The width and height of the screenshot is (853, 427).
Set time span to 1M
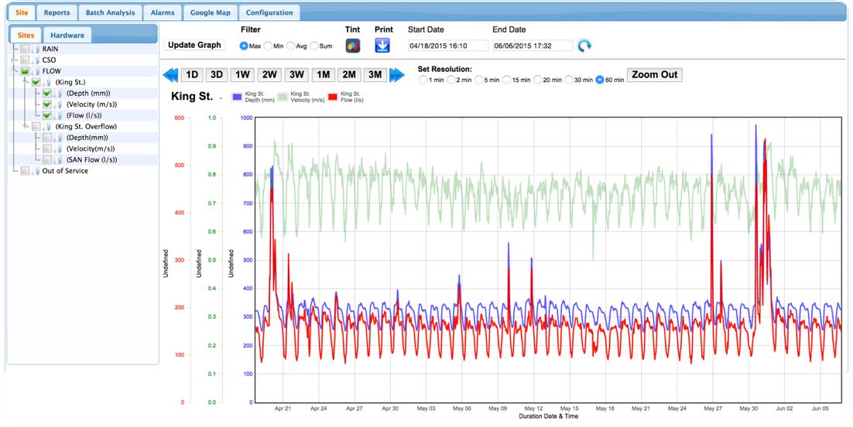click(323, 75)
